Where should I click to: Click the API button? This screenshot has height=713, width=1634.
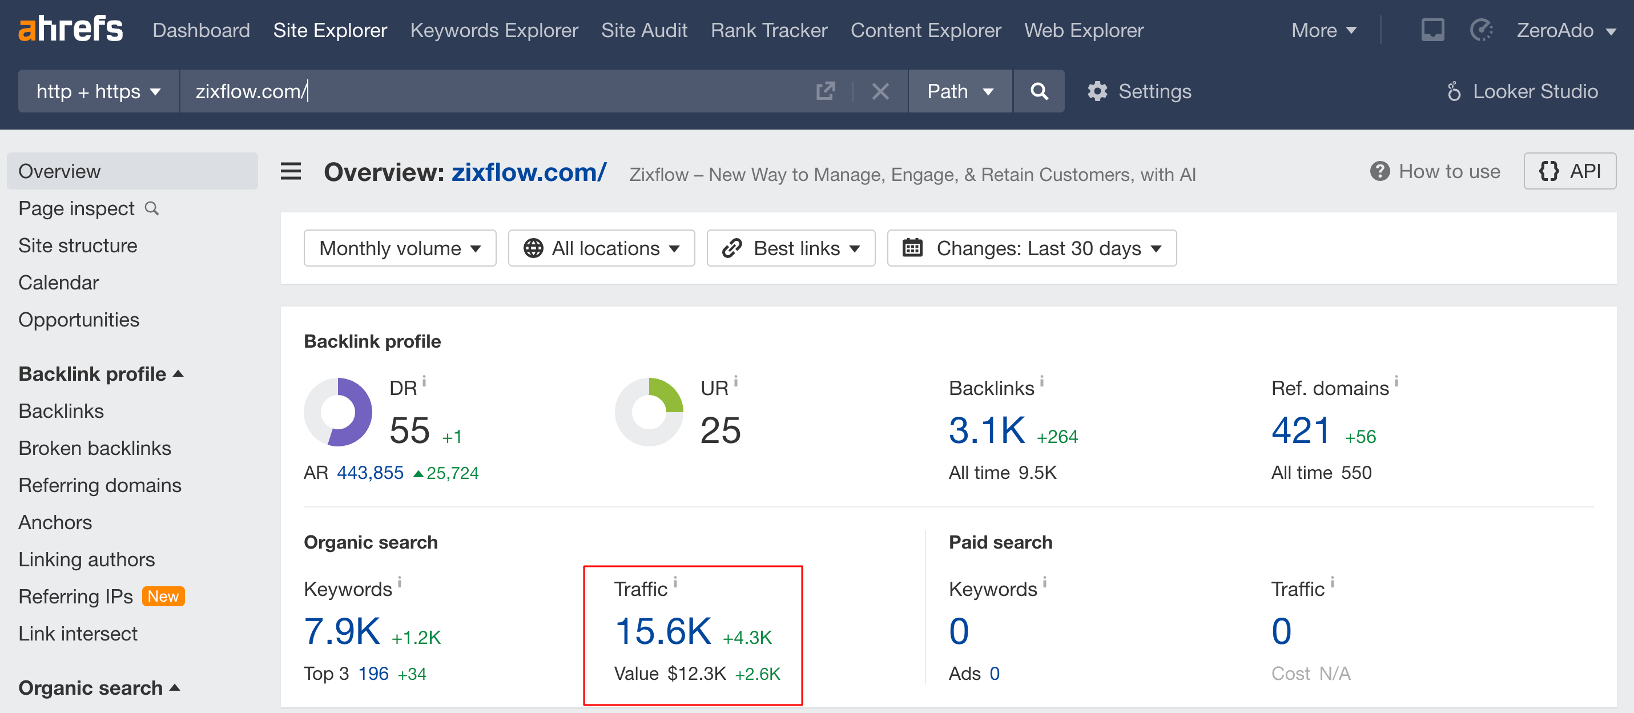[x=1570, y=171]
